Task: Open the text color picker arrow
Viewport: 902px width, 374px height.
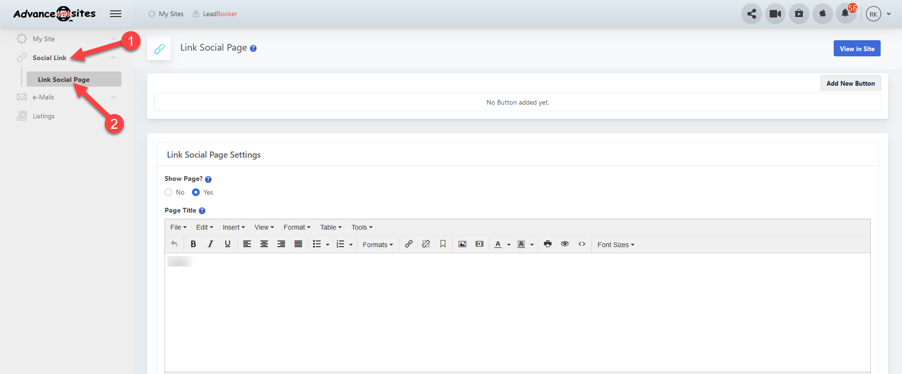Action: pyautogui.click(x=509, y=245)
